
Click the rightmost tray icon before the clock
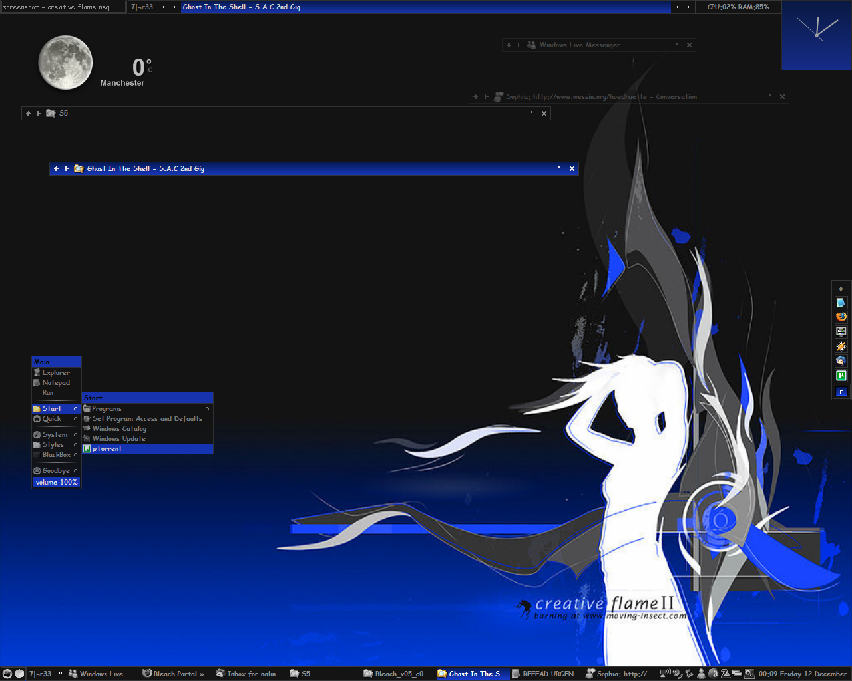[x=749, y=674]
